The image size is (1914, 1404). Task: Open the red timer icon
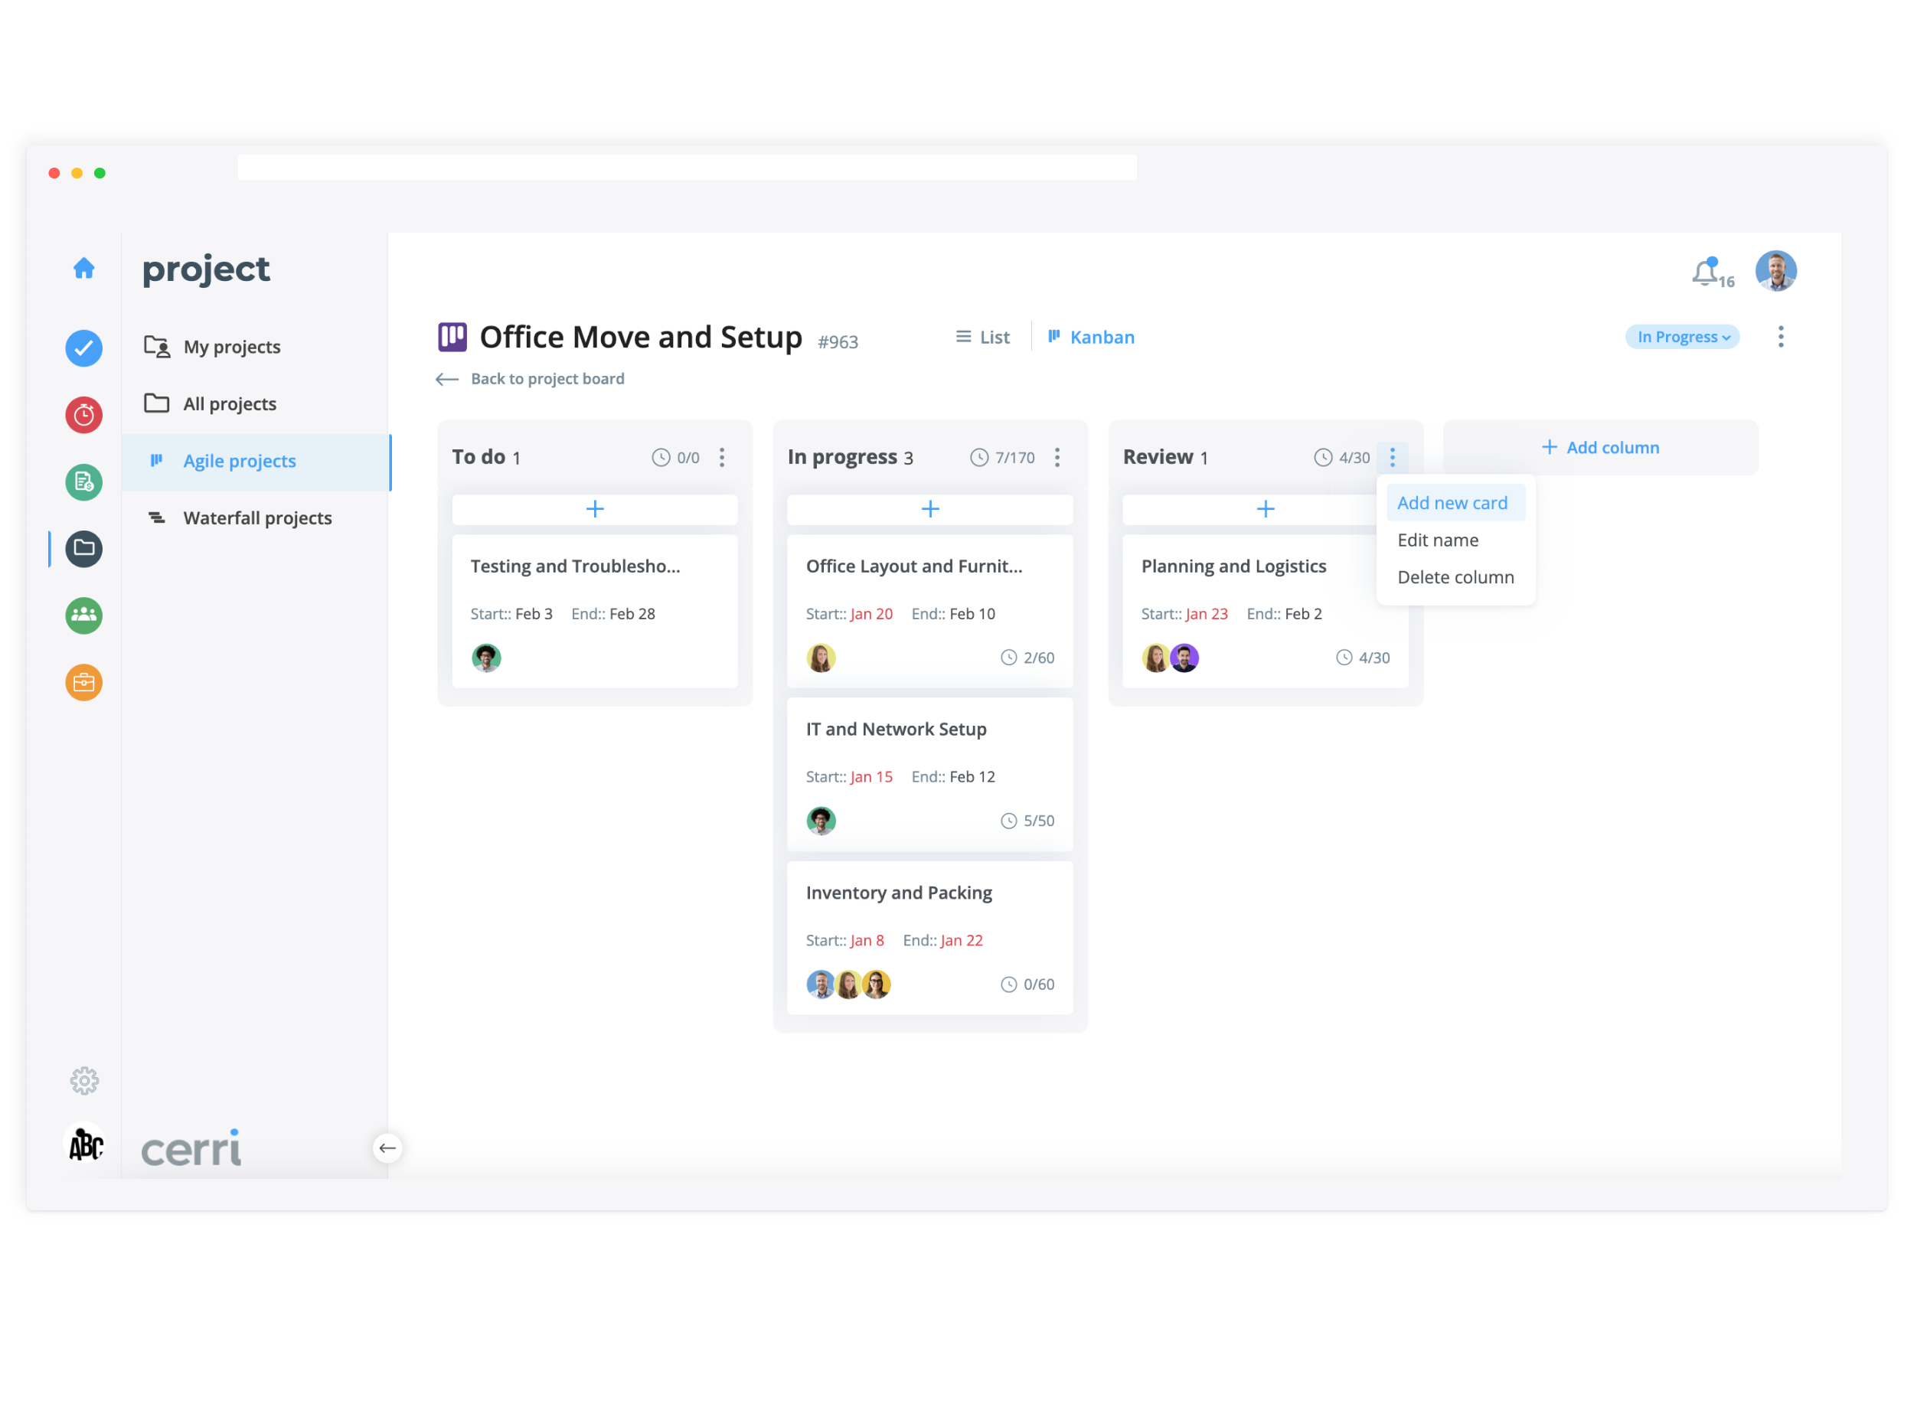click(83, 416)
